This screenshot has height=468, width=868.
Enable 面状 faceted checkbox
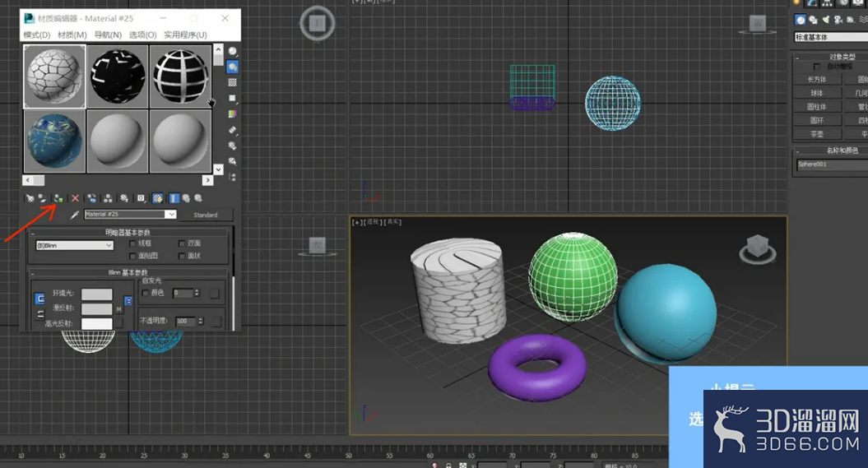click(x=182, y=256)
